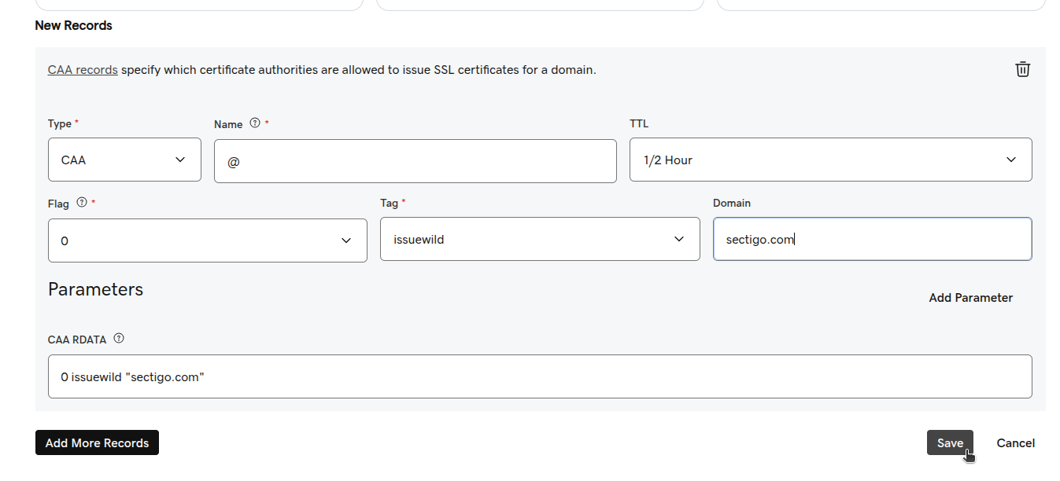Cancel the new record form
This screenshot has height=481, width=1060.
coord(1015,443)
